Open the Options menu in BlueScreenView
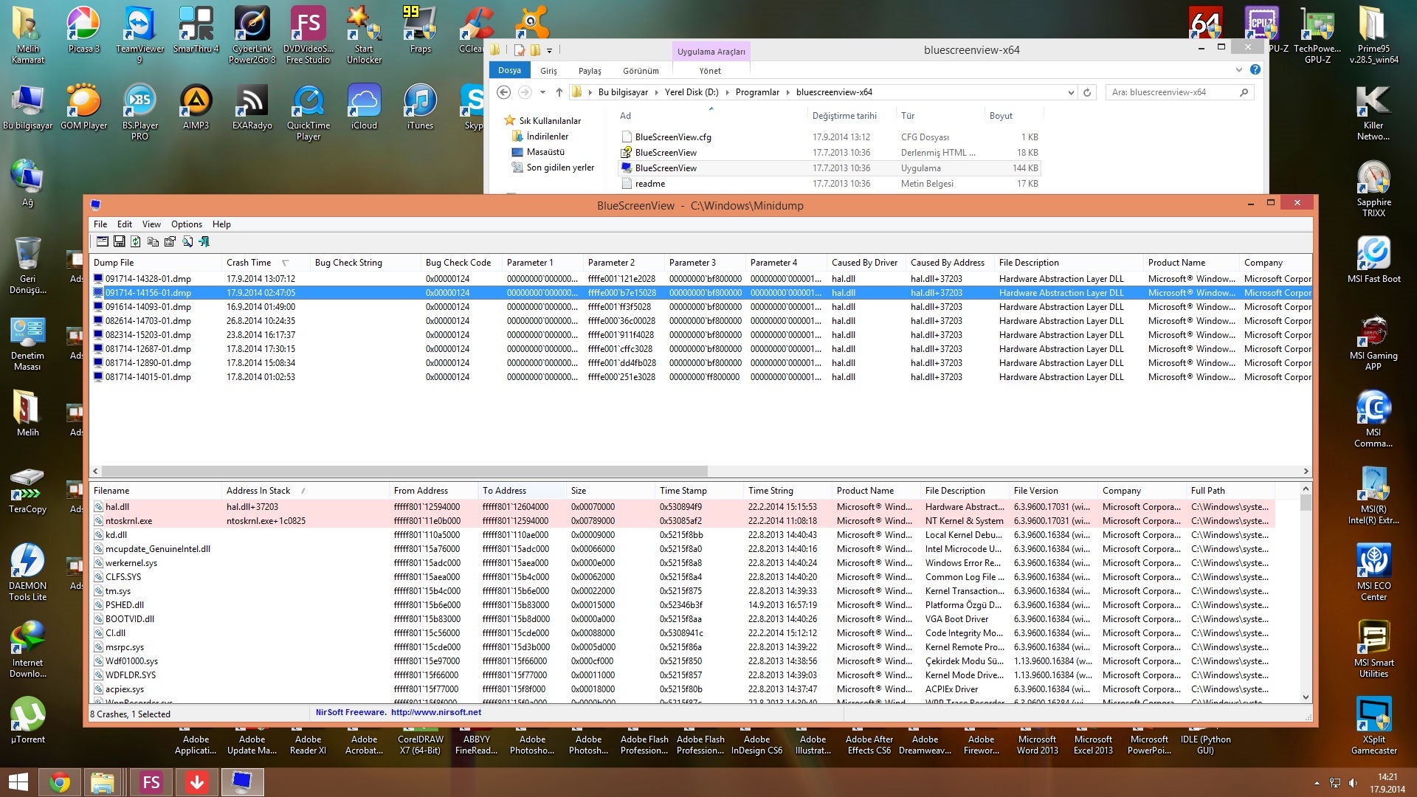This screenshot has height=797, width=1417. point(186,224)
